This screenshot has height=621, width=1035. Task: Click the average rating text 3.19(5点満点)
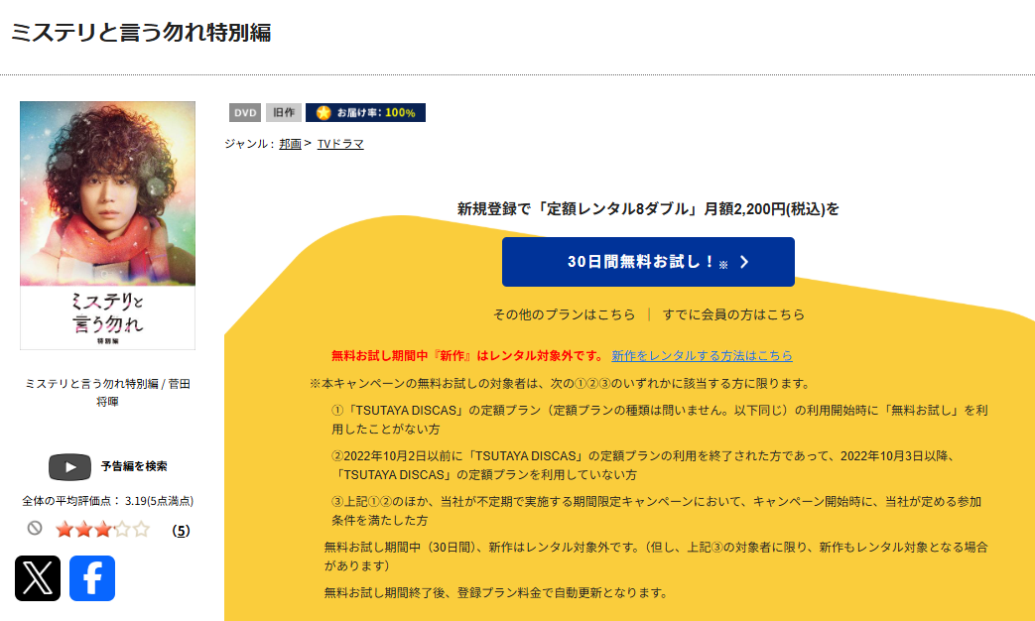click(159, 501)
